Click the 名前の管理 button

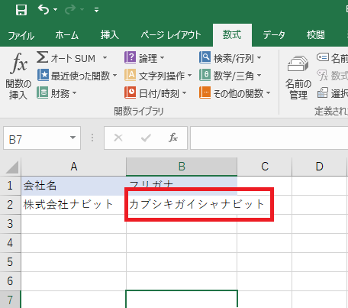coord(298,78)
